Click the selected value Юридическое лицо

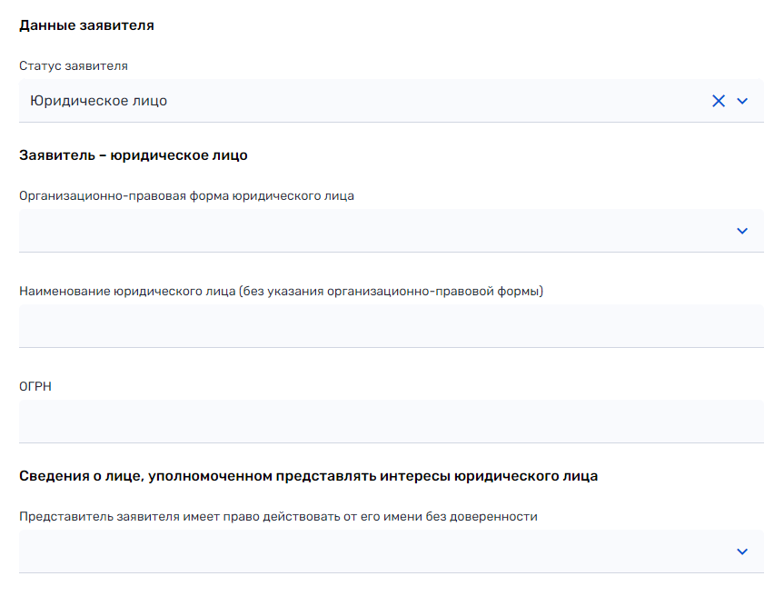pos(98,101)
